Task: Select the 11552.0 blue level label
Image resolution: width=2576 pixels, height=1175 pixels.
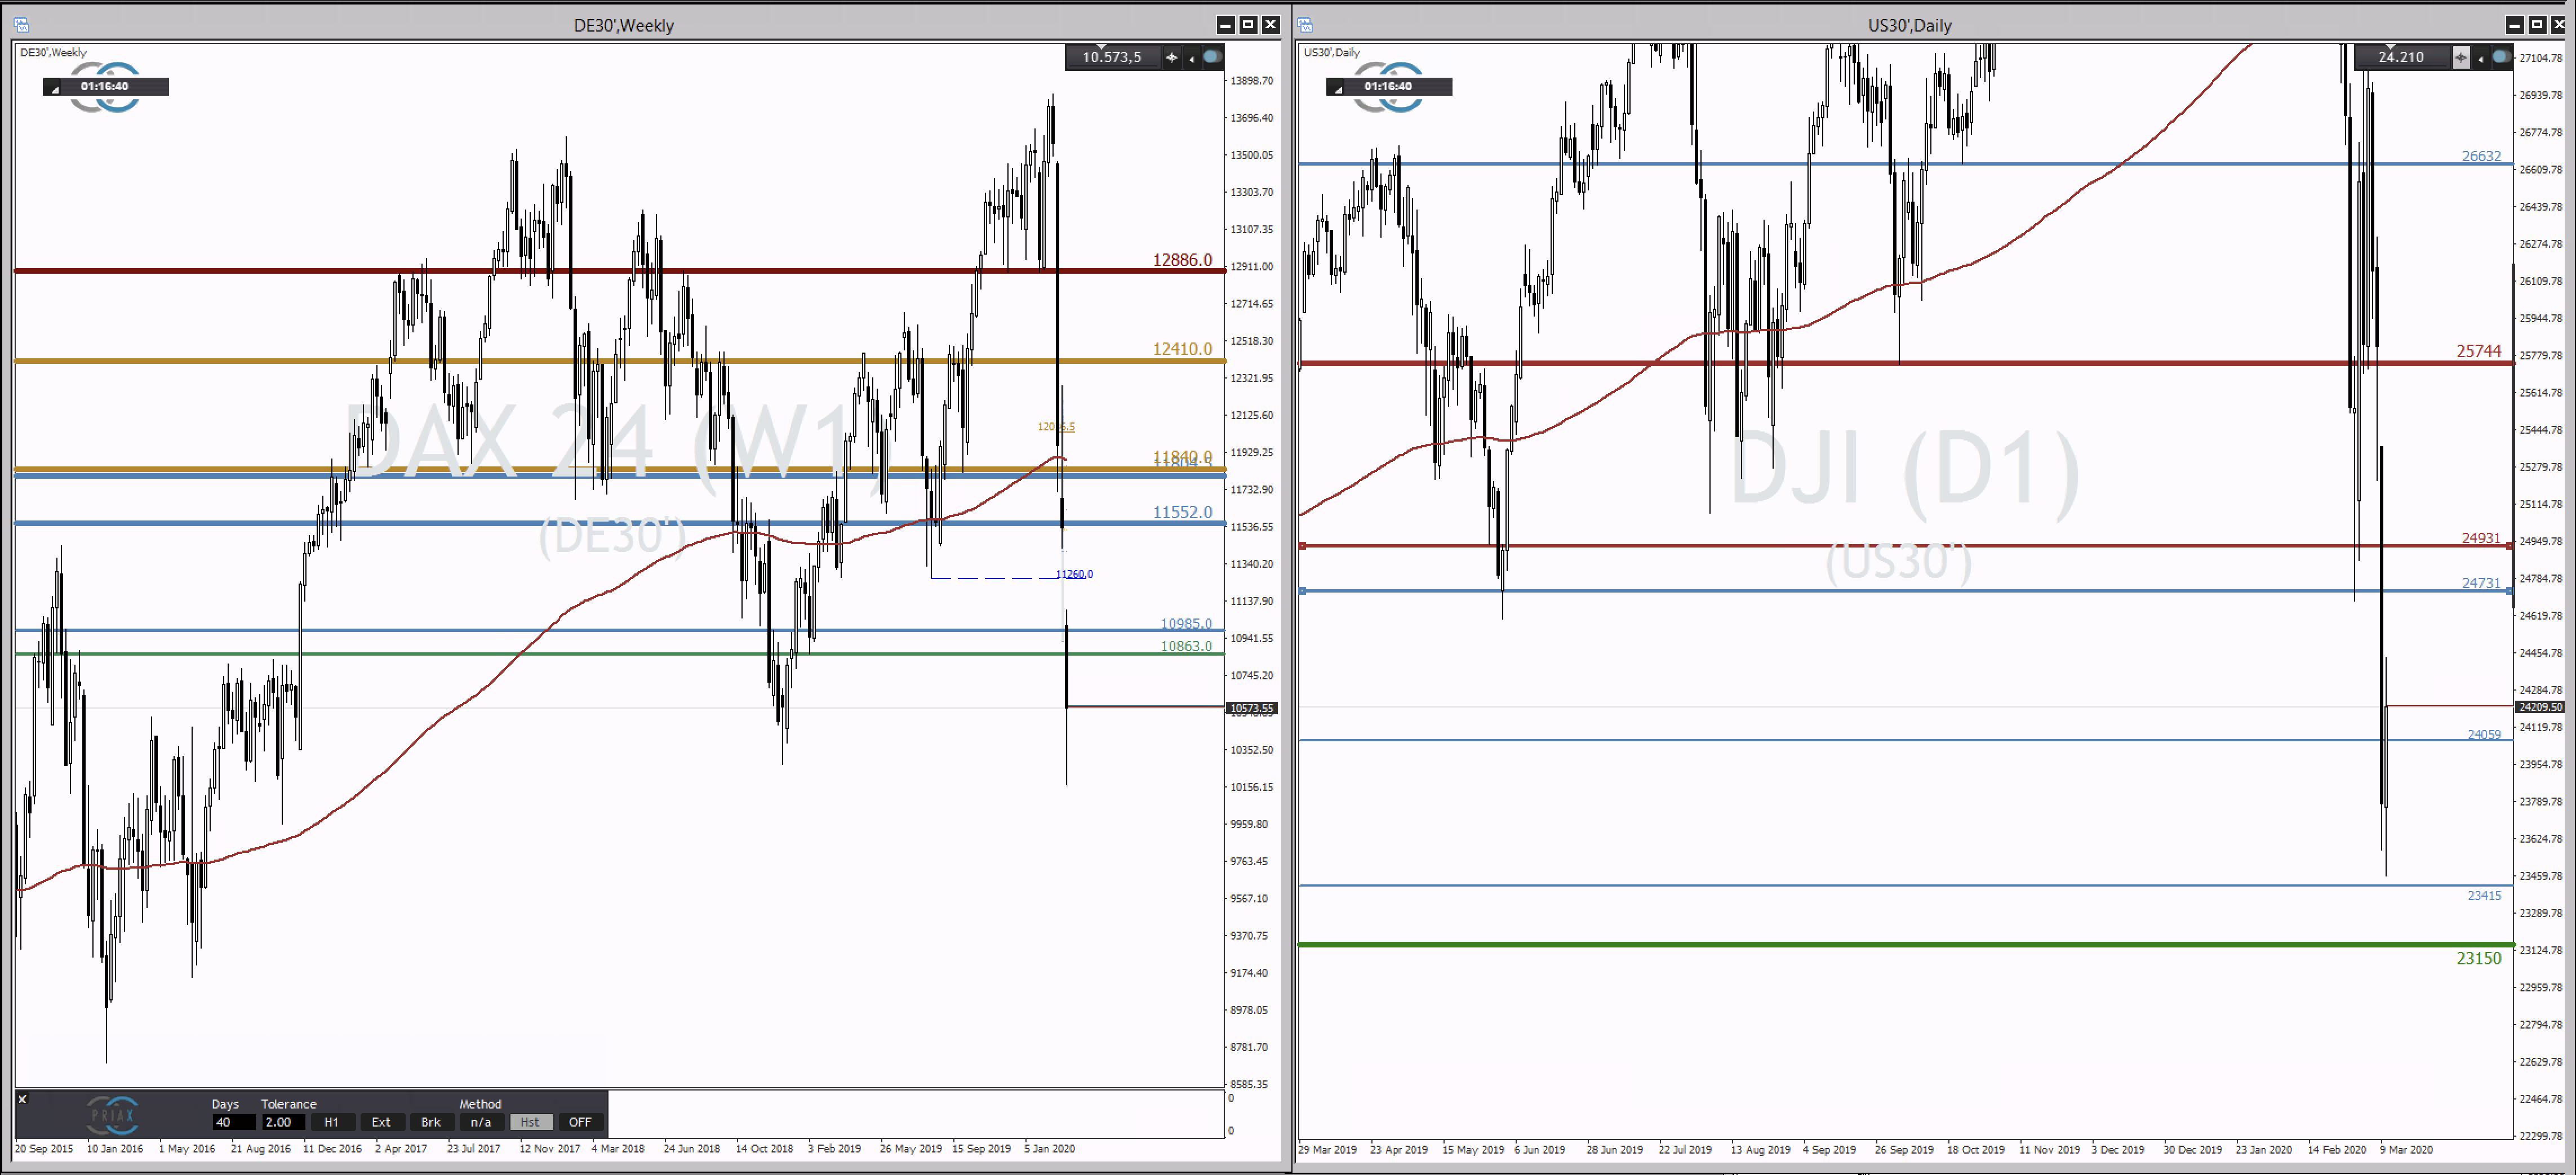Action: point(1182,512)
